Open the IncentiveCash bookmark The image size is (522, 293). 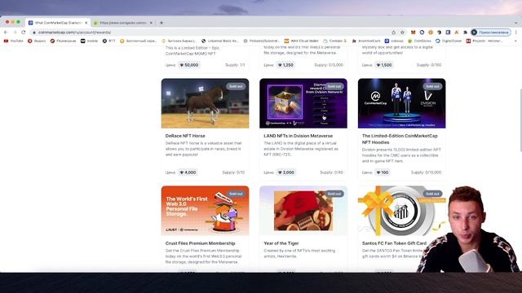[x=366, y=41]
